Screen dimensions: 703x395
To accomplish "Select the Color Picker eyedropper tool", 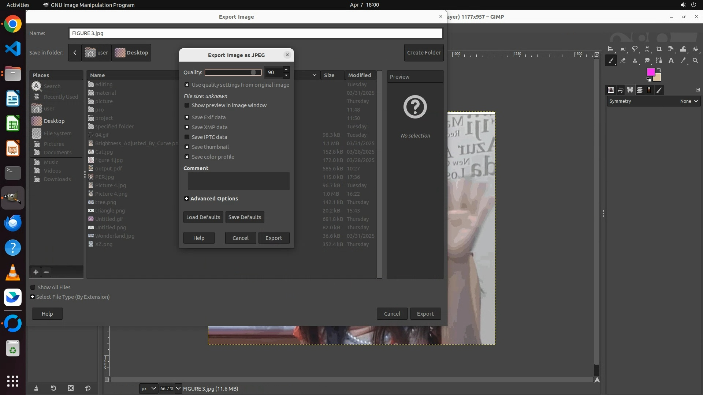I will (683, 61).
